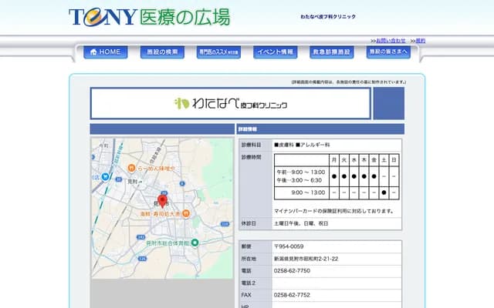Open the 救急診療施設 navigation tab
The image size is (494, 308).
point(331,52)
